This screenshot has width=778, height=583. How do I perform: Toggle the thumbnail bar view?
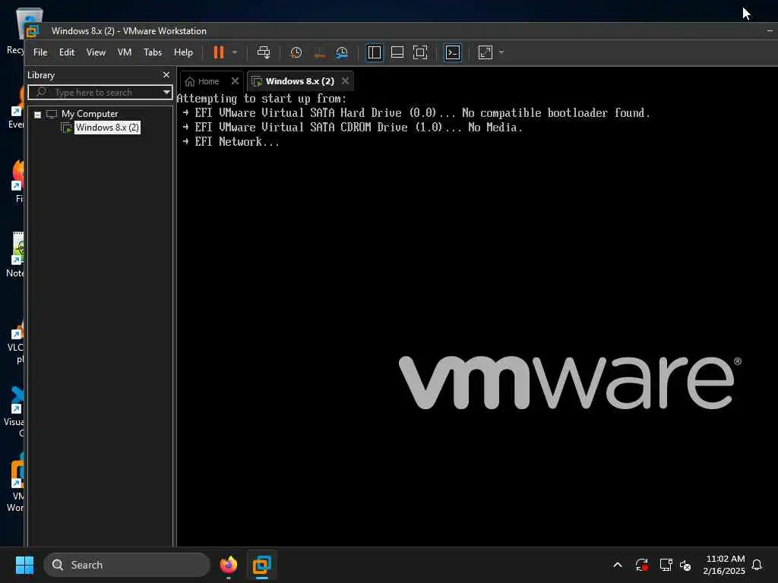point(397,52)
